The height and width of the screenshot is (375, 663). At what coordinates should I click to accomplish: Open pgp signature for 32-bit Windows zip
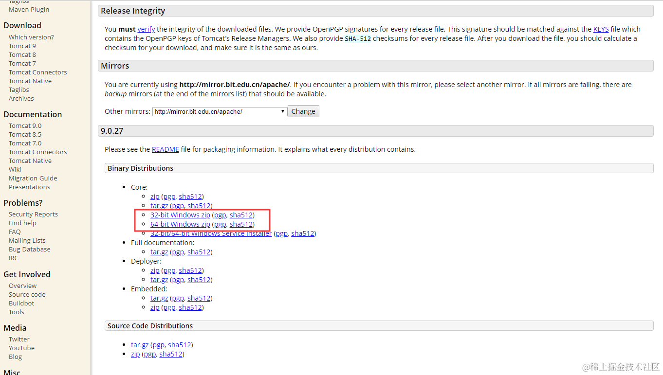220,215
